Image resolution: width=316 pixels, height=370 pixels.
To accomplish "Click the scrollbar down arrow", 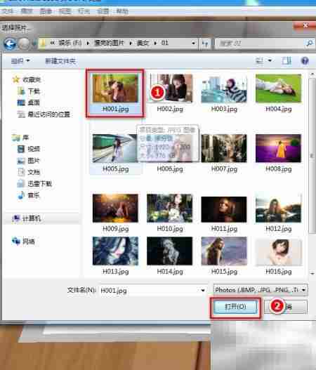I will click(x=312, y=273).
